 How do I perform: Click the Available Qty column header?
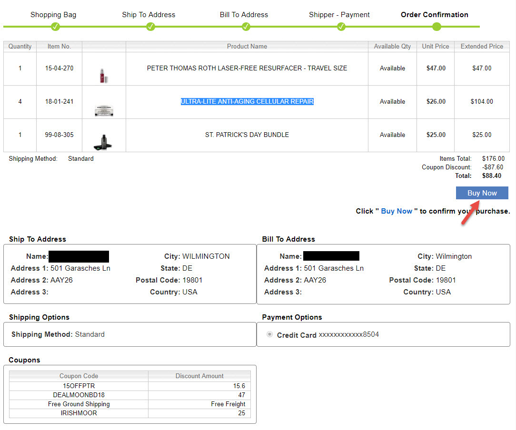pyautogui.click(x=392, y=46)
